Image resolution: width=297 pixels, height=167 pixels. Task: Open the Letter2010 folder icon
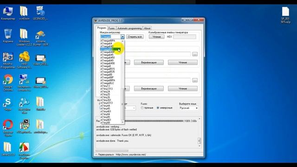click(x=8, y=149)
